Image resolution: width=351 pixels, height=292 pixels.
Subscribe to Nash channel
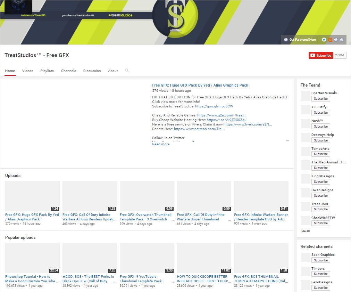tap(320, 127)
